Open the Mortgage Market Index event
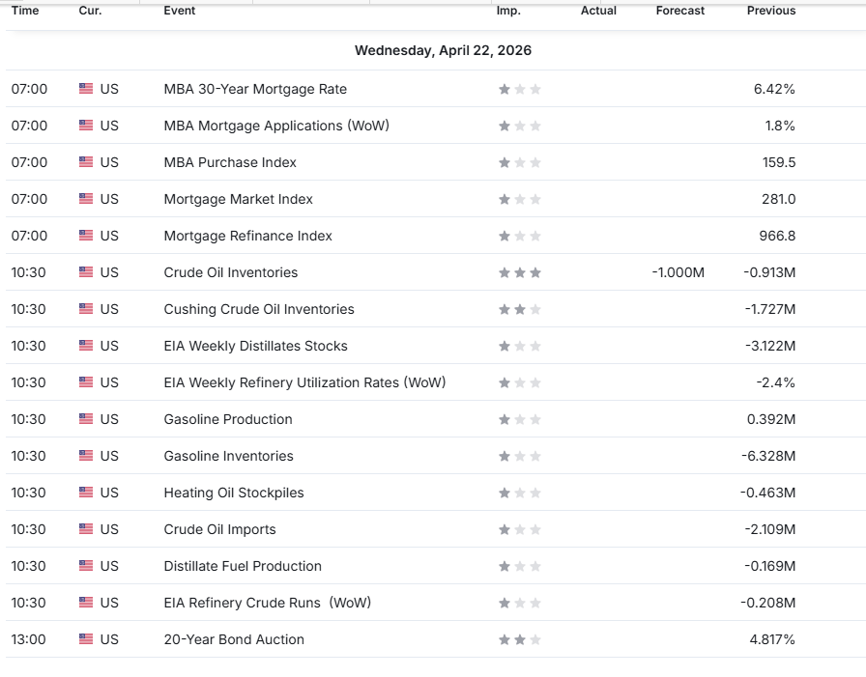 point(238,199)
